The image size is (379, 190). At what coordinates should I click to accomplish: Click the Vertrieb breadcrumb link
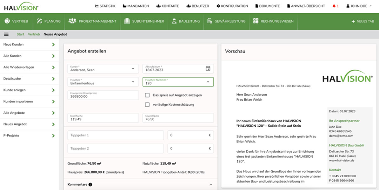pos(34,34)
